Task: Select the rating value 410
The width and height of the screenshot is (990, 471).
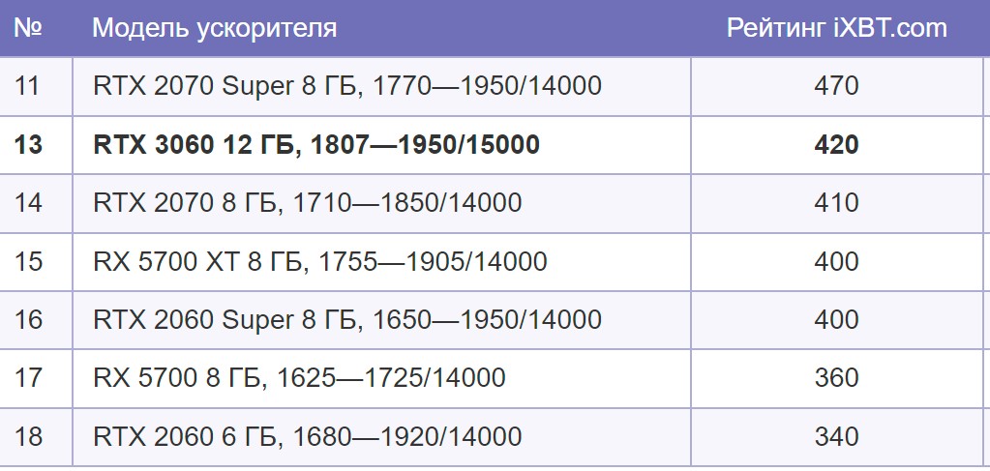Action: coord(836,203)
